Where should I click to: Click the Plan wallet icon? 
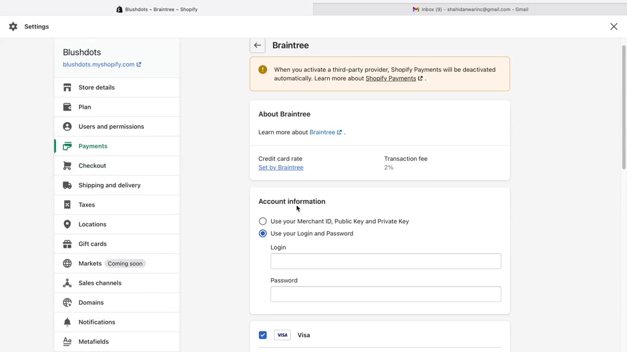67,107
